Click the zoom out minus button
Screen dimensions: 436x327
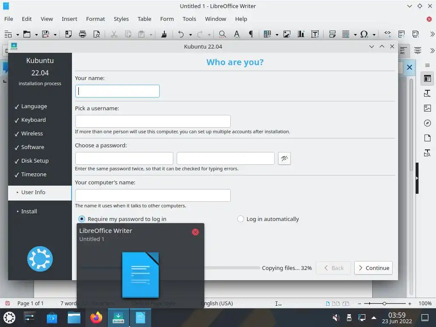click(359, 304)
